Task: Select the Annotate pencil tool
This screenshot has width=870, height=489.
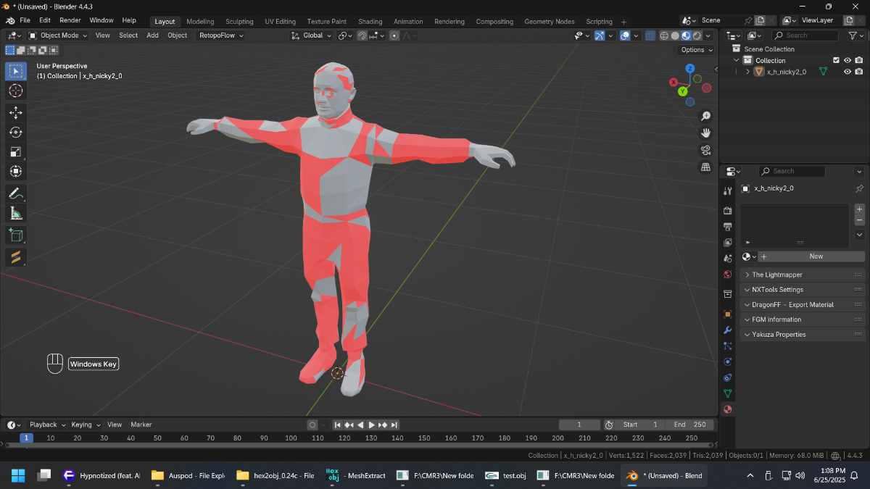Action: 16,193
